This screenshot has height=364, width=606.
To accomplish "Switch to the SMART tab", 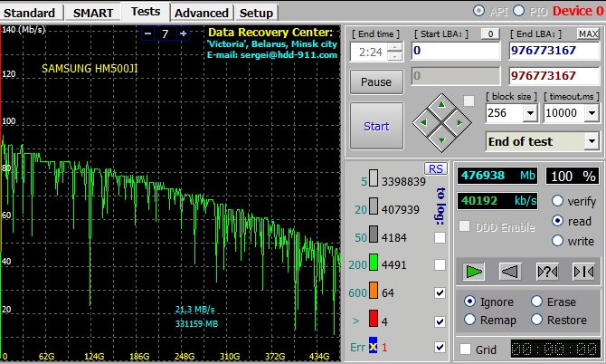I will coord(93,13).
